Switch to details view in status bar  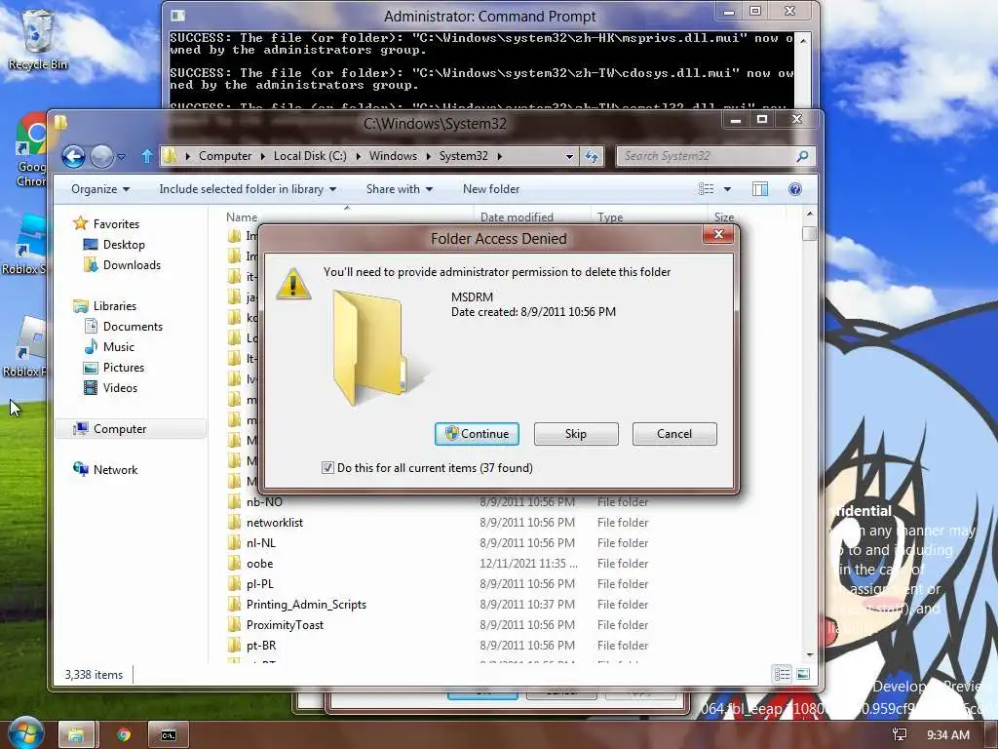point(783,674)
